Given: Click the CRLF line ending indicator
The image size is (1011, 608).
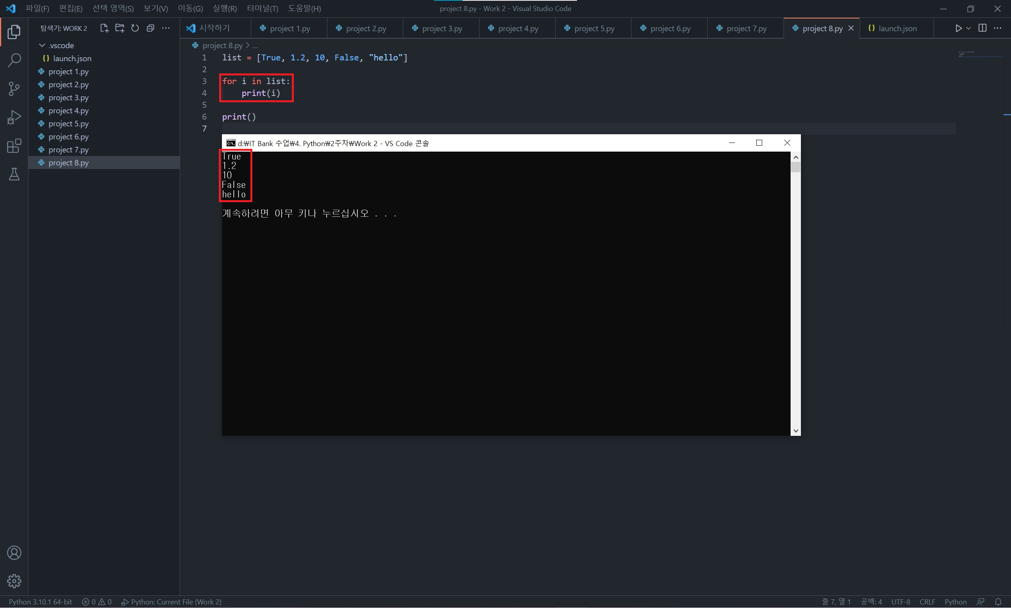Looking at the screenshot, I should coord(927,601).
